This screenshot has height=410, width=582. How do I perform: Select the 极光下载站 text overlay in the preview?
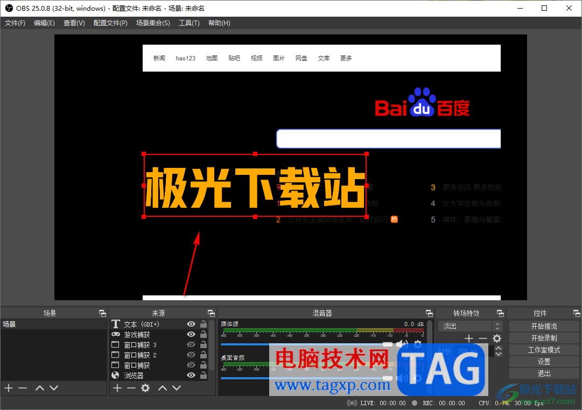tap(255, 186)
